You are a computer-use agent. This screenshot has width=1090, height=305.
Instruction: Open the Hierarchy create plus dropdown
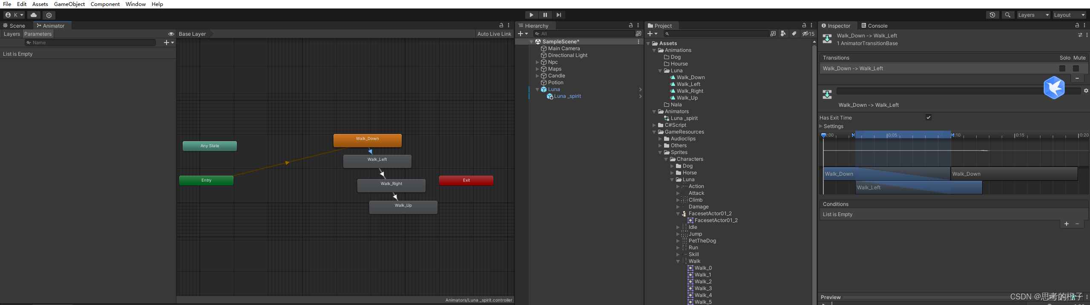point(523,34)
